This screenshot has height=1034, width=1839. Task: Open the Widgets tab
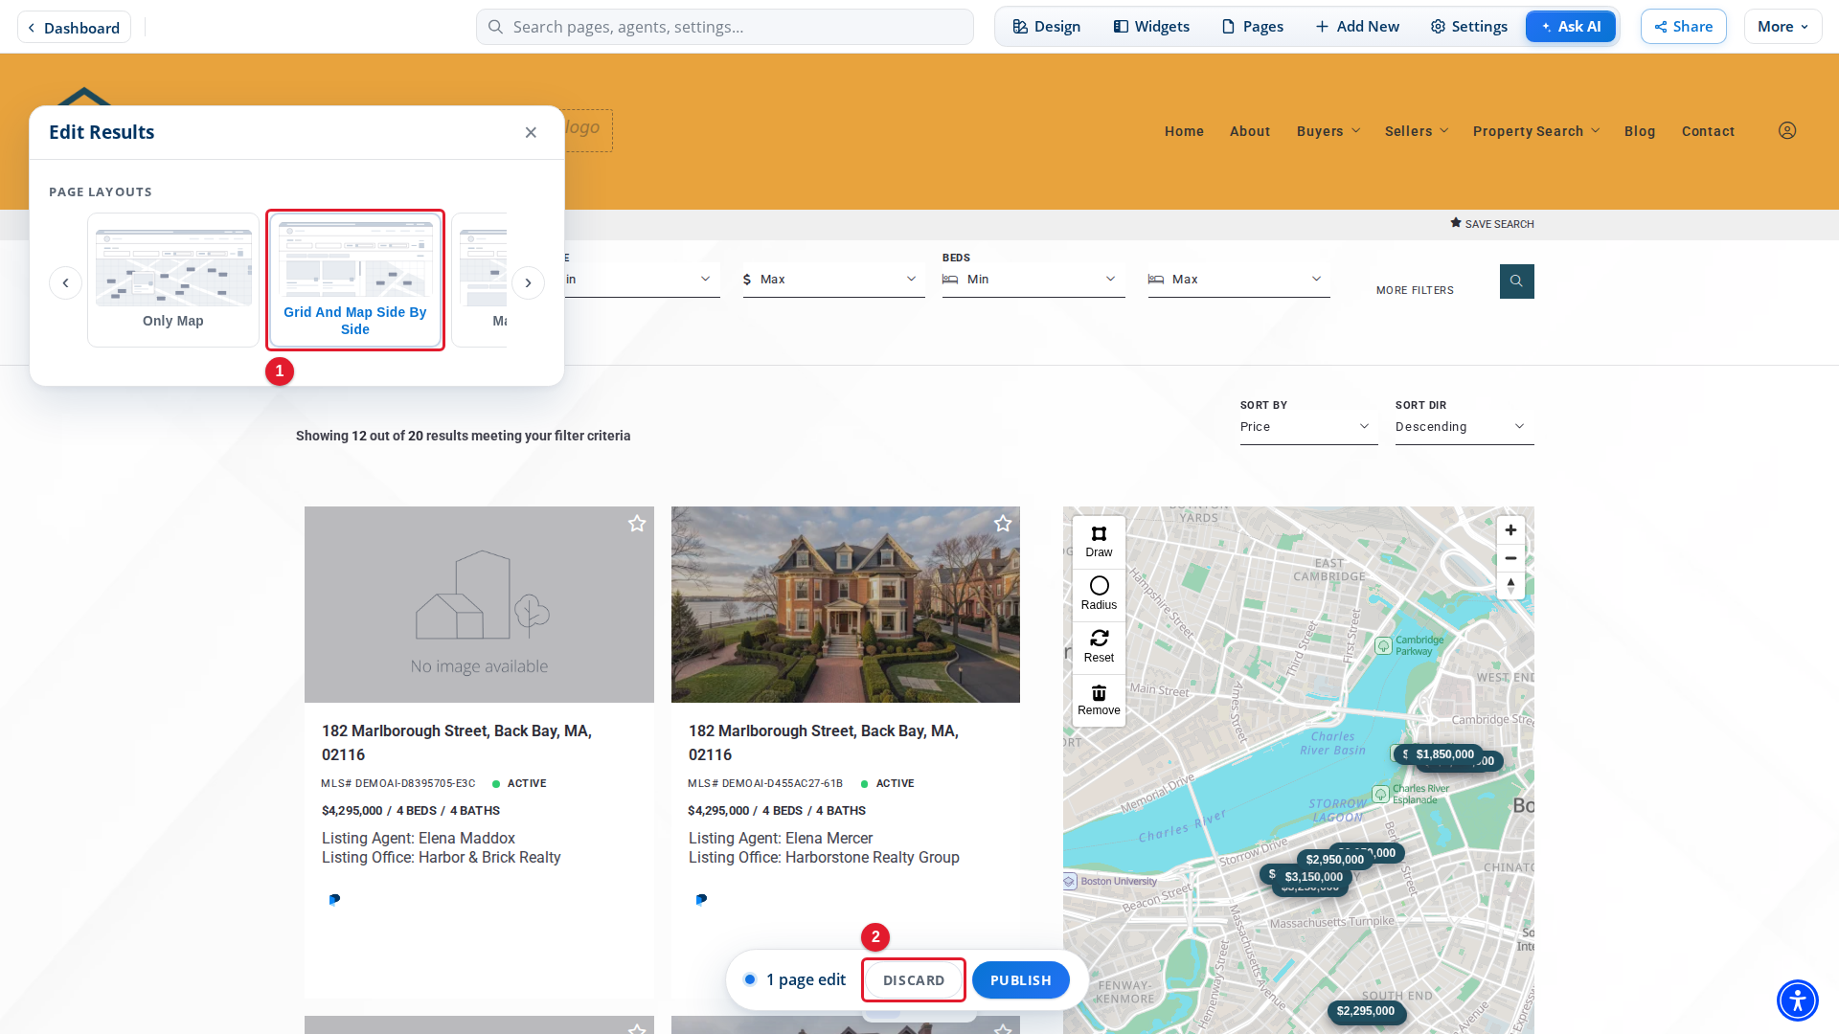[x=1151, y=27]
